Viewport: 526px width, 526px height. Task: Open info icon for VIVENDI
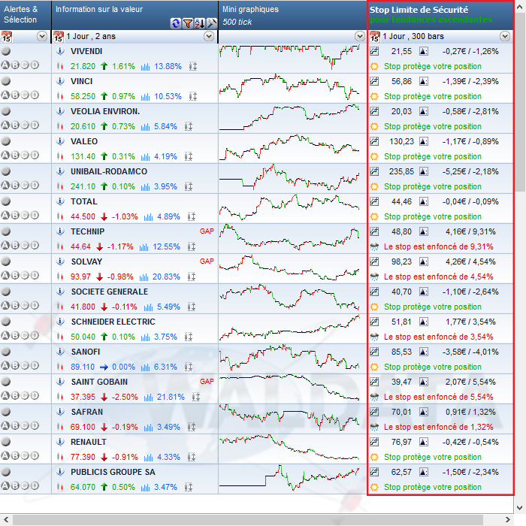[x=60, y=51]
